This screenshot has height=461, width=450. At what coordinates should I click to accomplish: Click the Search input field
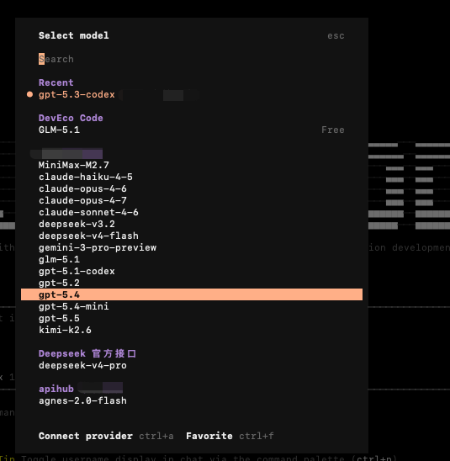pos(191,59)
